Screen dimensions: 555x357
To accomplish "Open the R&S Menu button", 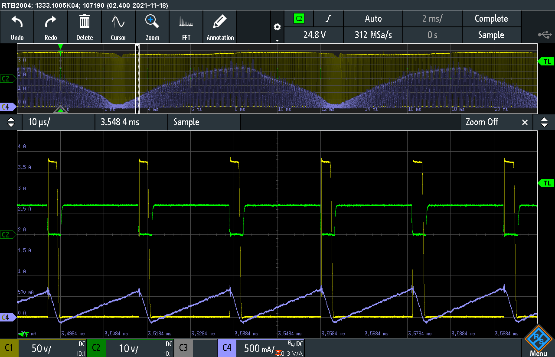I will point(538,342).
